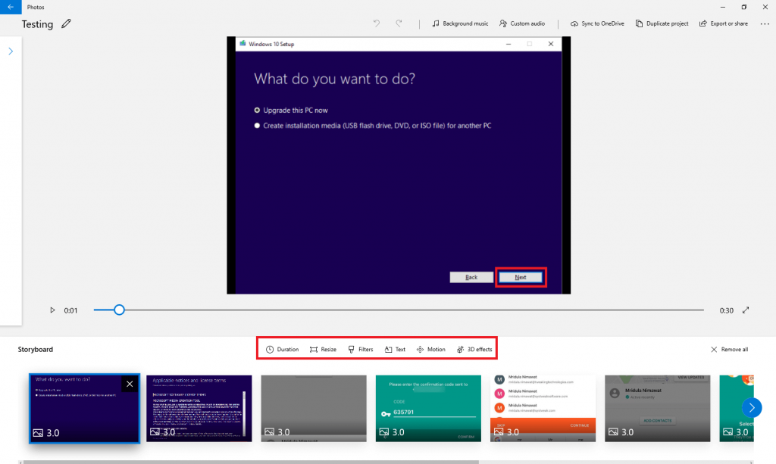Click Remove all storyboard clips
Image resolution: width=776 pixels, height=464 pixels.
click(x=729, y=350)
